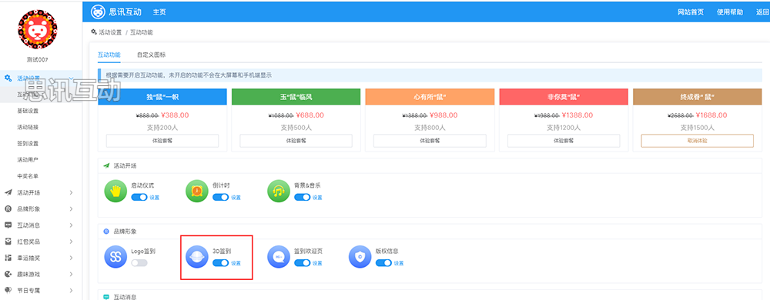Click the gear icon beside 活动设置 in sidebar
The image size is (770, 300).
pyautogui.click(x=8, y=78)
